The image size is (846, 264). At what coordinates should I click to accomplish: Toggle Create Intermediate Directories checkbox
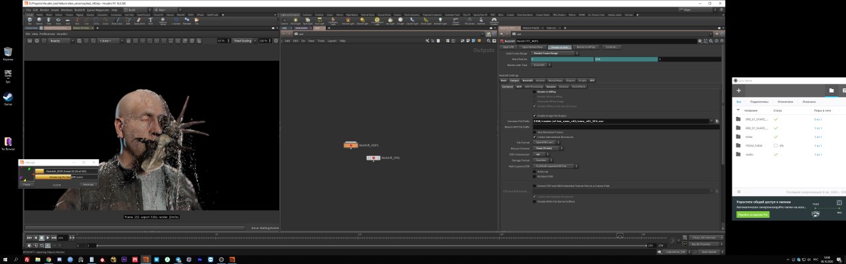click(x=535, y=137)
